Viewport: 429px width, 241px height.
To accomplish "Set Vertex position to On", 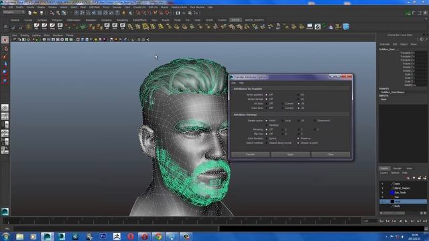I will [298, 94].
